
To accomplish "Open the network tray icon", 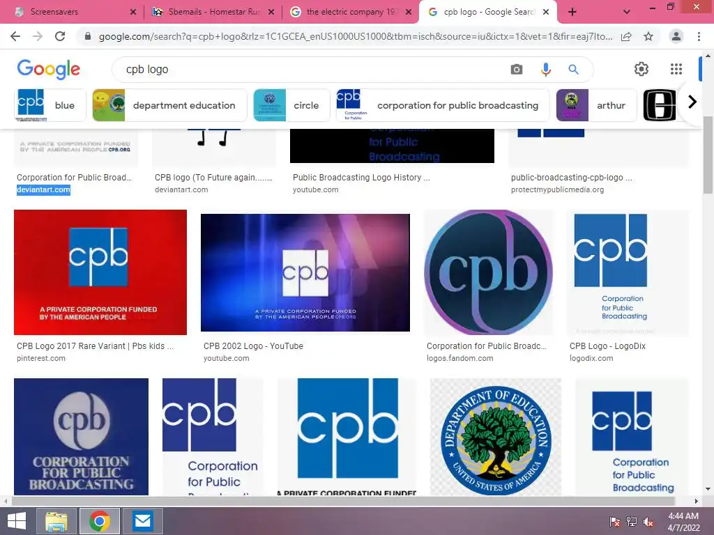I will coord(632,522).
